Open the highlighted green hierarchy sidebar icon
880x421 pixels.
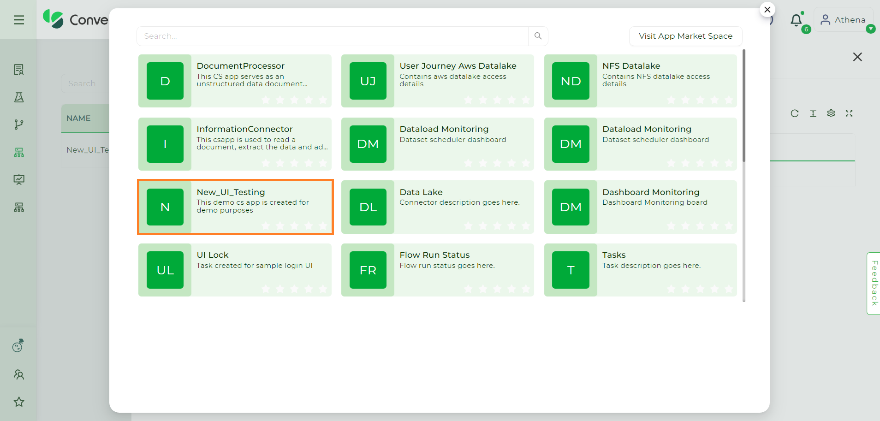tap(19, 152)
